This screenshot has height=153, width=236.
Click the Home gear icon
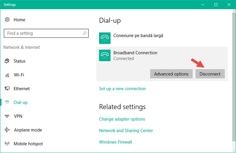7,20
